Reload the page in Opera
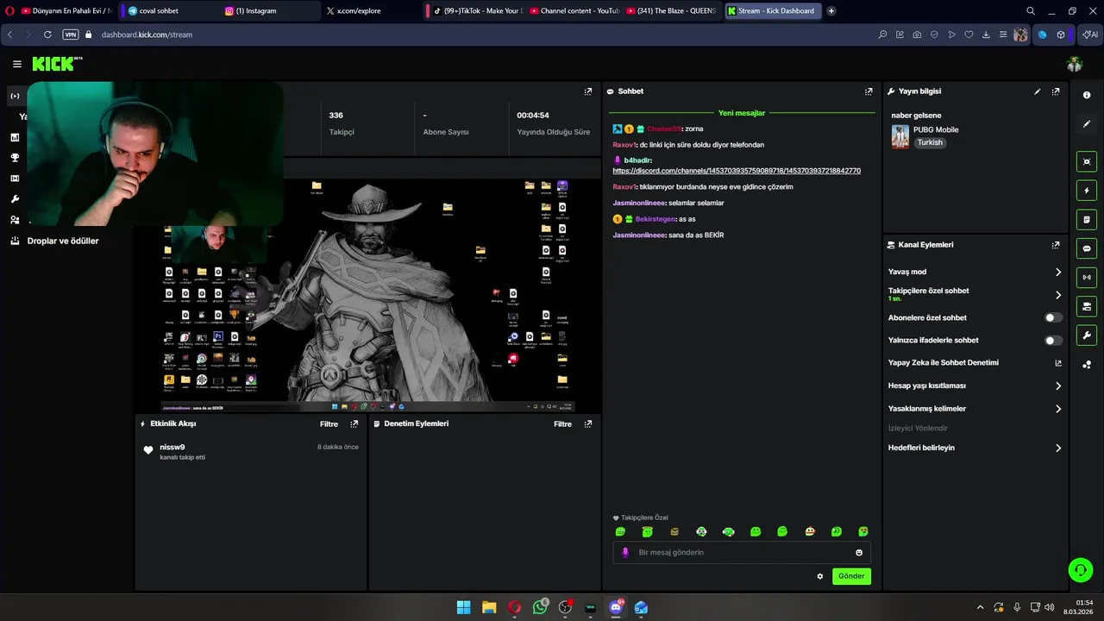The height and width of the screenshot is (621, 1104). (x=47, y=34)
